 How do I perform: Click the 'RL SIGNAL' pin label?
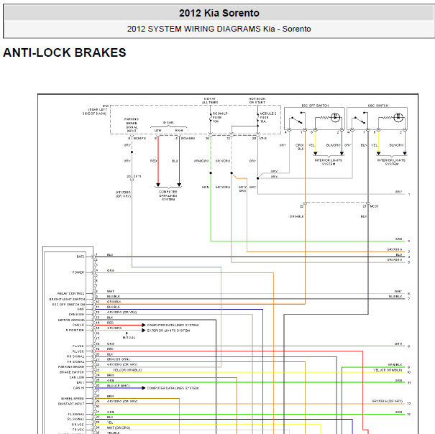(76, 420)
